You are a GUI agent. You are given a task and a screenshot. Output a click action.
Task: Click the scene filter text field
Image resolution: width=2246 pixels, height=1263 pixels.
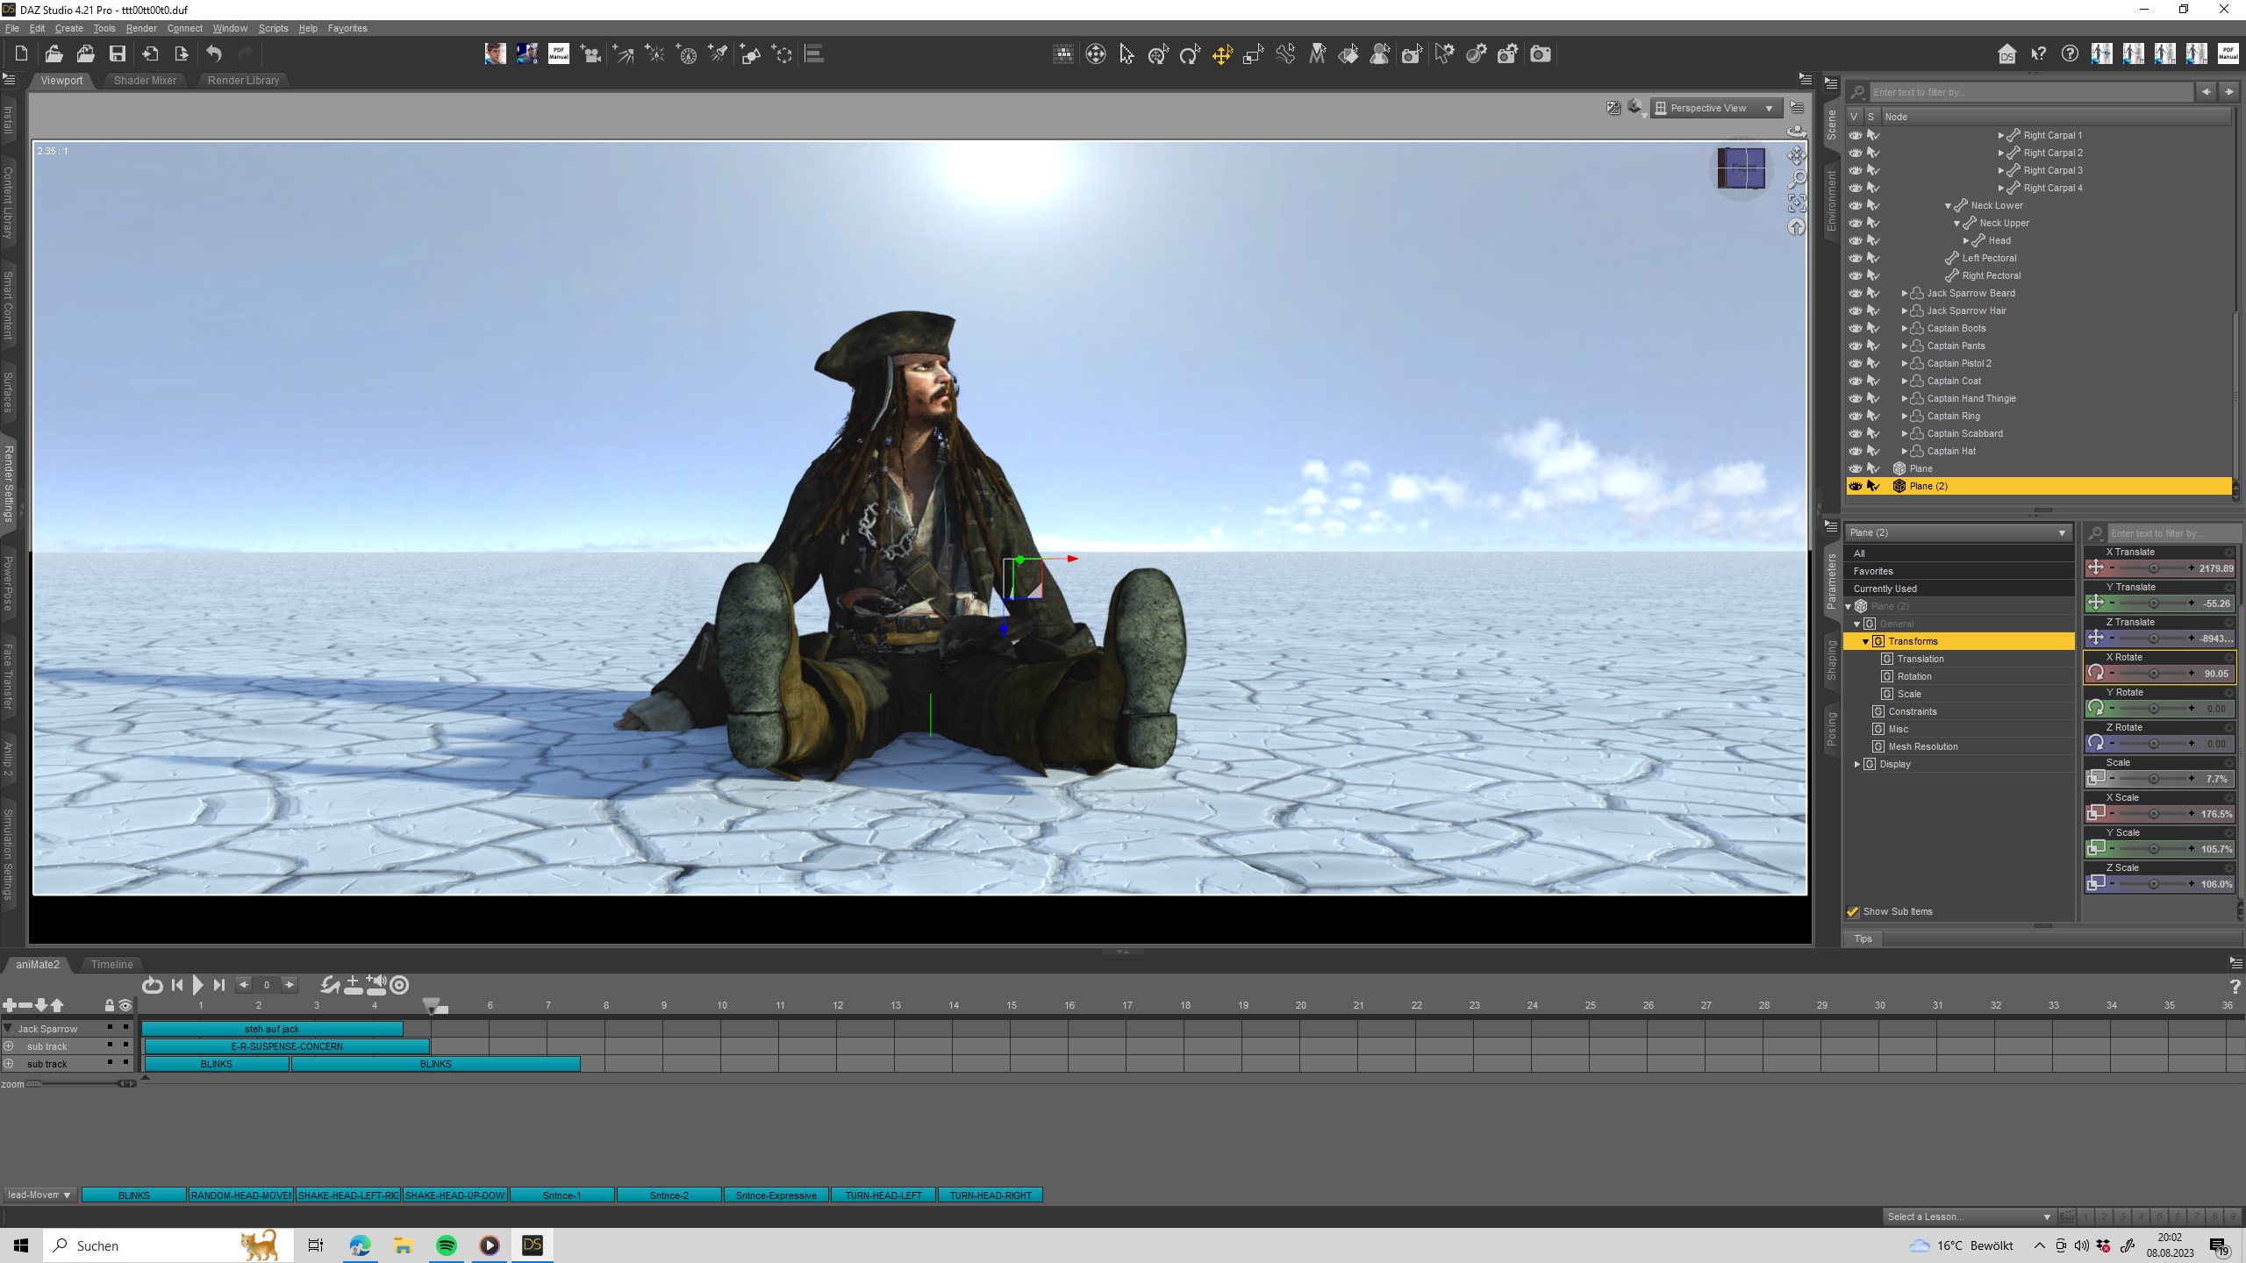(2030, 92)
